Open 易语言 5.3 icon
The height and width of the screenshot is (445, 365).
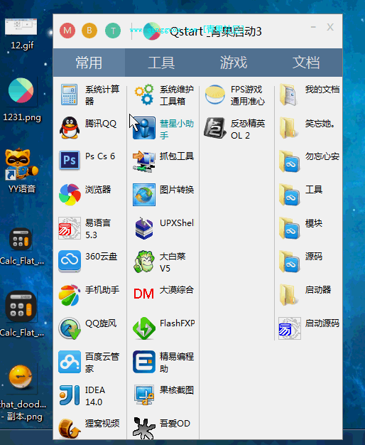(70, 228)
